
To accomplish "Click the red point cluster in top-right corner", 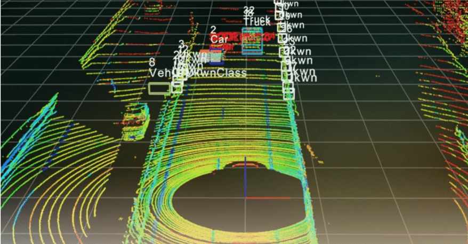I will point(448,21).
